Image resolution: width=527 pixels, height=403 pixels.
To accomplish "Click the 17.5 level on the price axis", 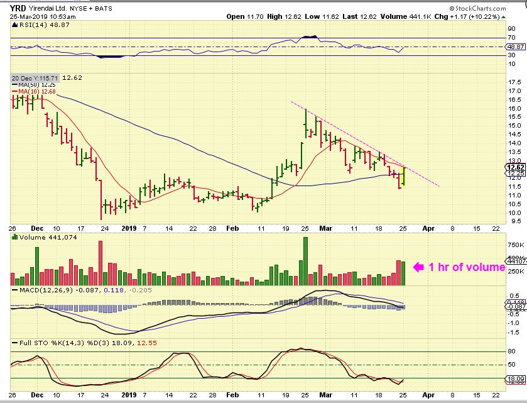I will (514, 82).
